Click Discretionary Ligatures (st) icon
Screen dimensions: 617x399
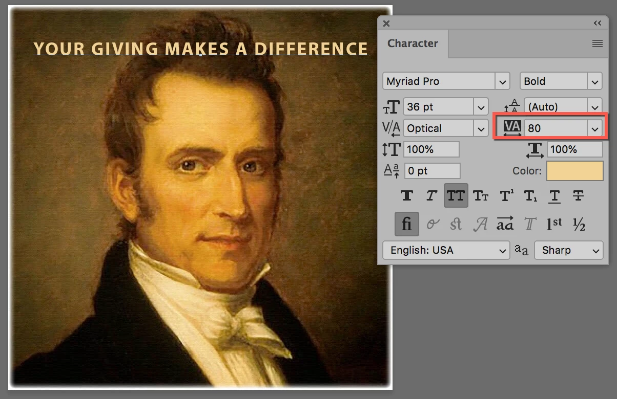pyautogui.click(x=456, y=224)
